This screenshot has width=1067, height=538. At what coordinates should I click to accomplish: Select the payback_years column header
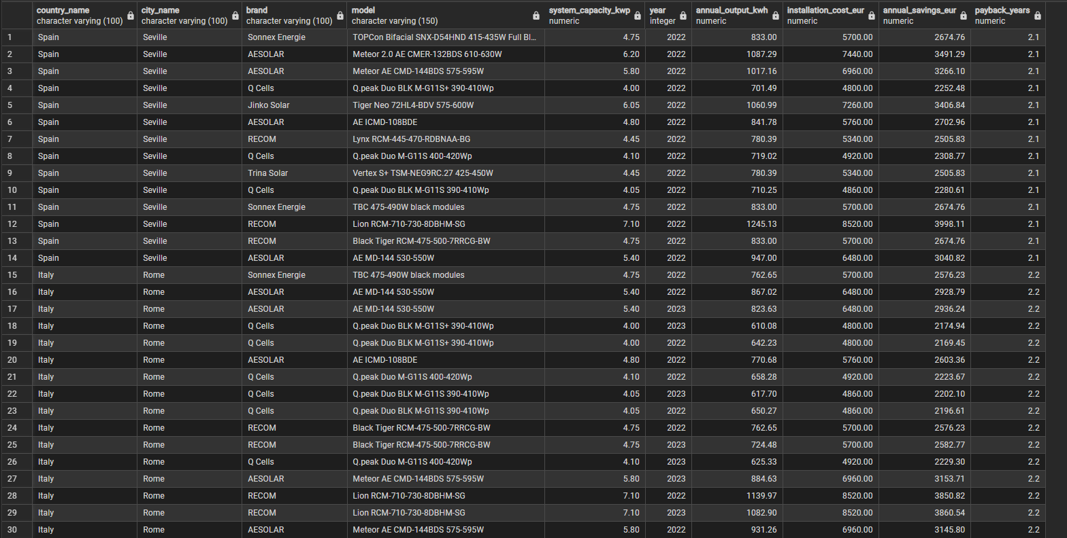(1007, 16)
